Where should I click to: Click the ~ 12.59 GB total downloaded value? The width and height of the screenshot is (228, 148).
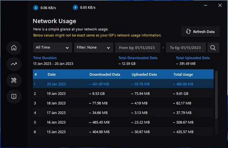pyautogui.click(x=127, y=64)
